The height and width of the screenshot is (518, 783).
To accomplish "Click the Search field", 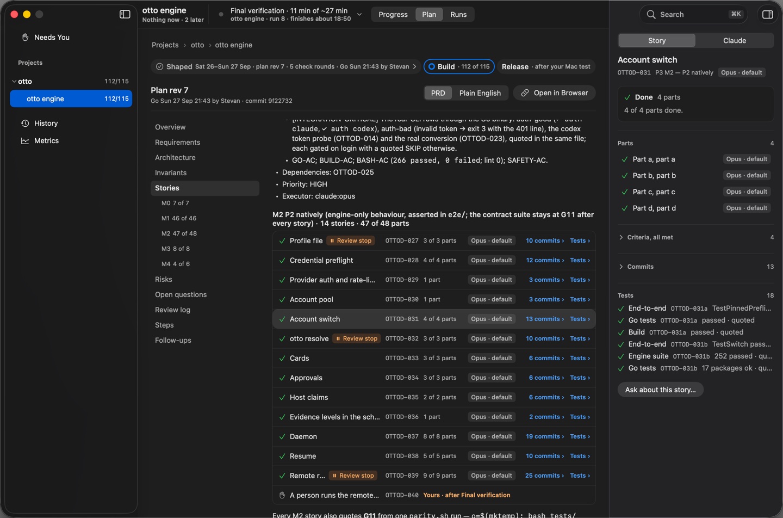I will (693, 15).
